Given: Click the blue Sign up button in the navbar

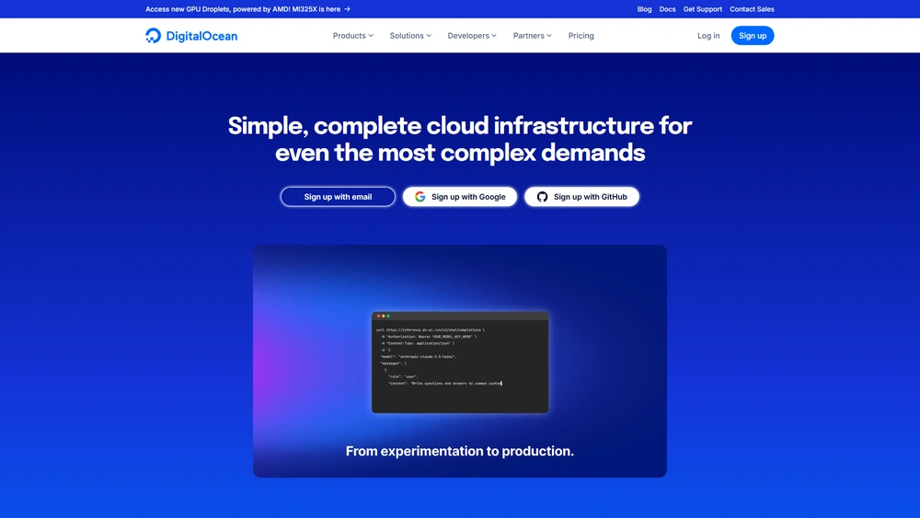Looking at the screenshot, I should [753, 36].
